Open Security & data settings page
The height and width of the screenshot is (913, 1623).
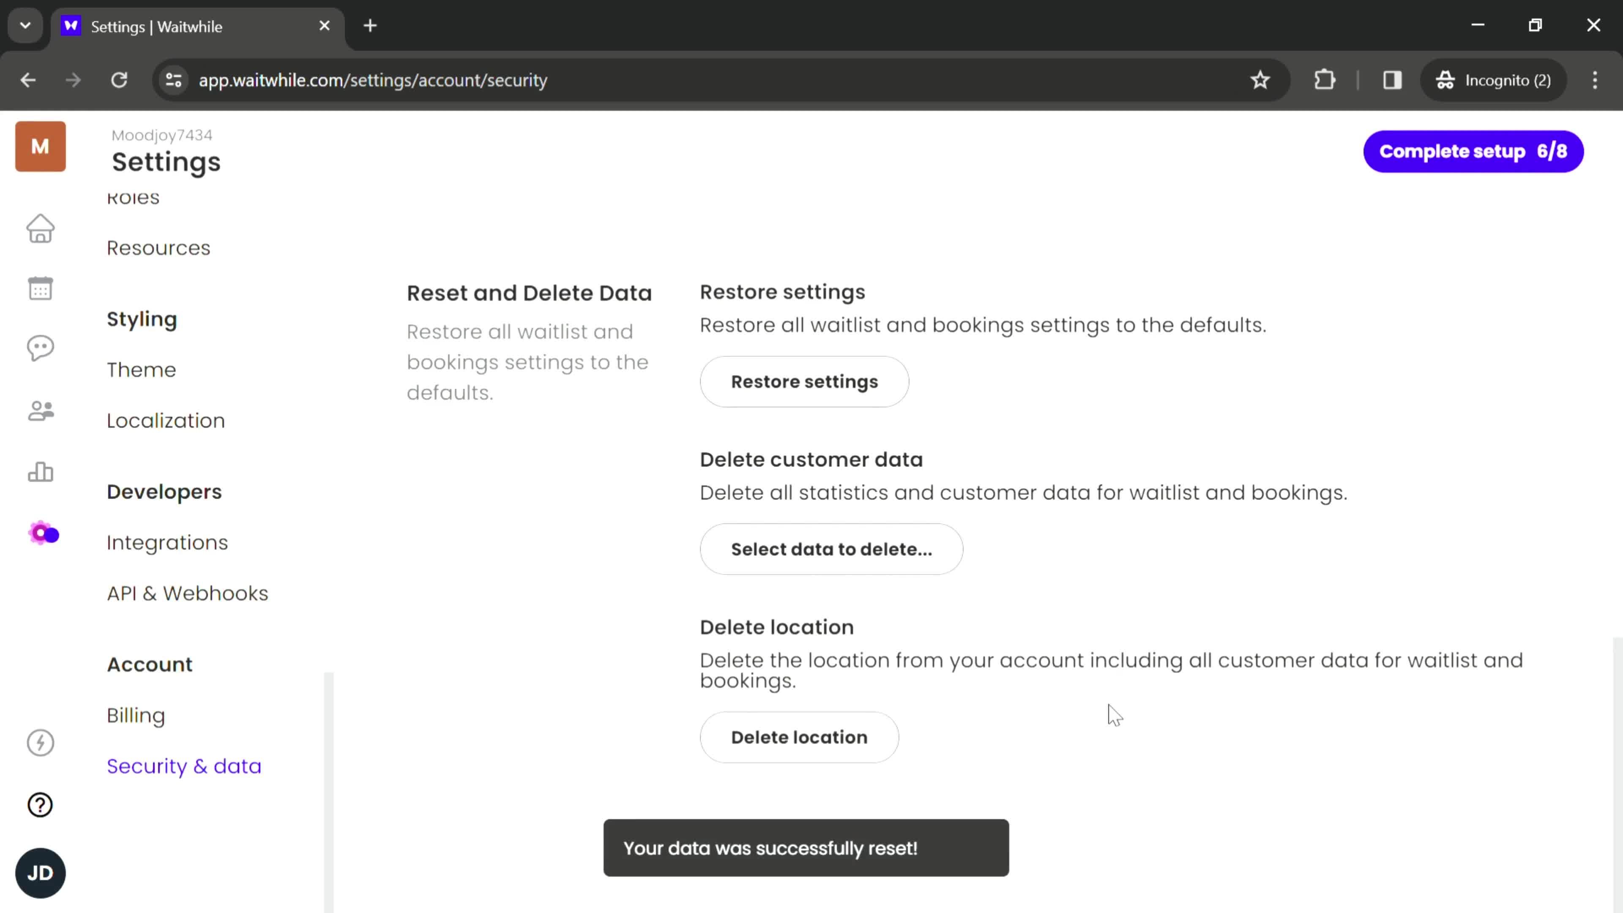tap(184, 766)
